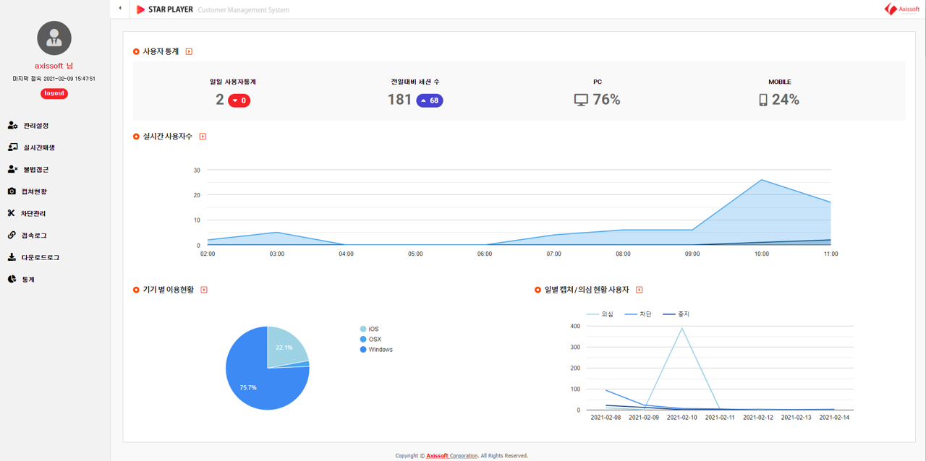Expand 사용자 통계 section via arrow icon

coord(189,51)
